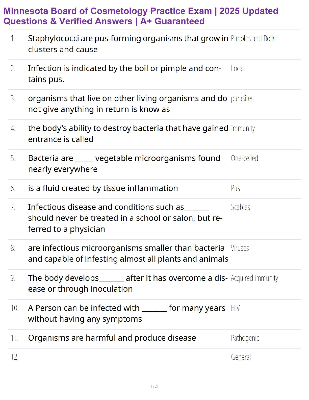The width and height of the screenshot is (309, 400).
Task: Select the answer "Immunity"
Action: click(243, 129)
